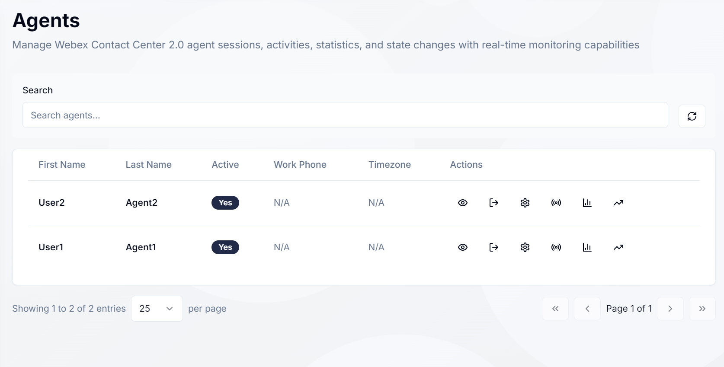Image resolution: width=724 pixels, height=367 pixels.
Task: Click the broadcast signal icon for User2
Action: 556,203
